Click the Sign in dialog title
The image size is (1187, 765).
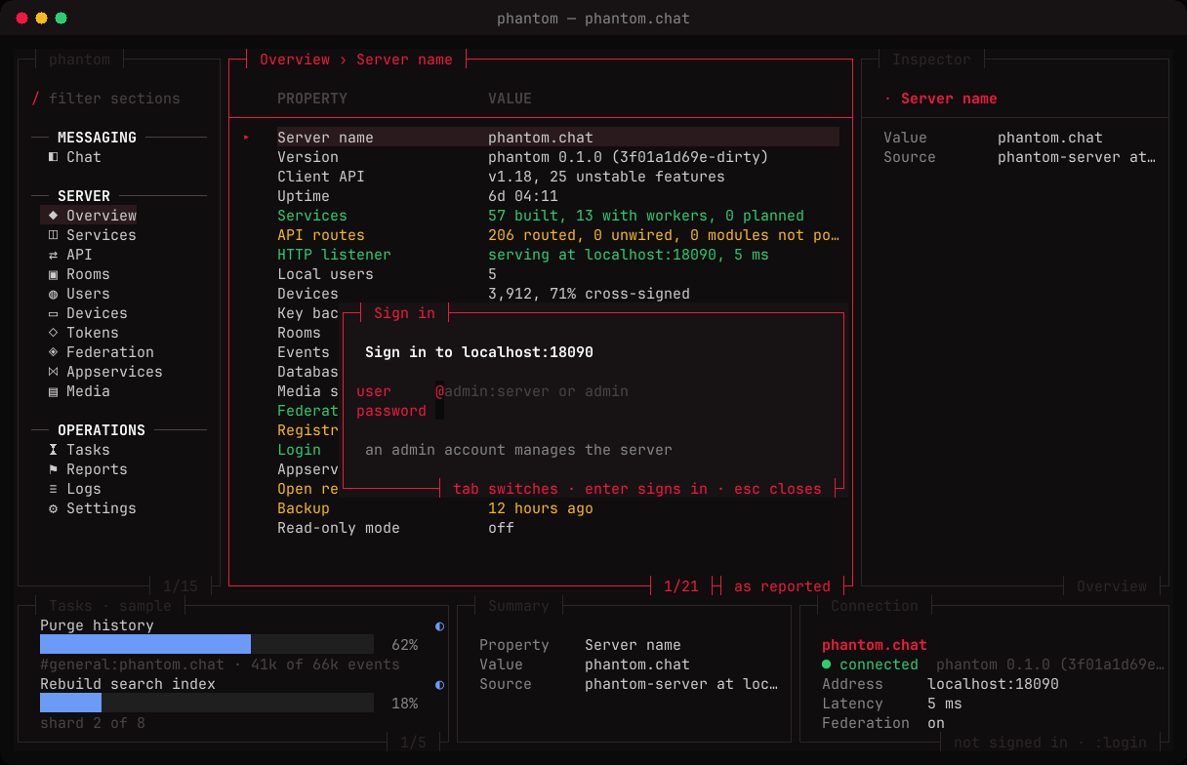coord(404,313)
